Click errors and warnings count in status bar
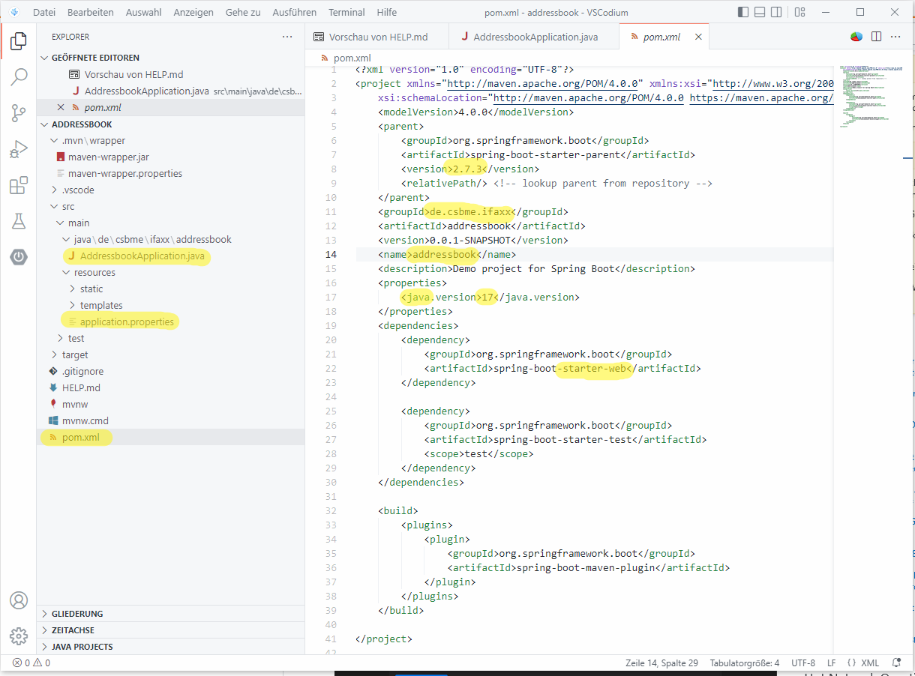 (31, 663)
